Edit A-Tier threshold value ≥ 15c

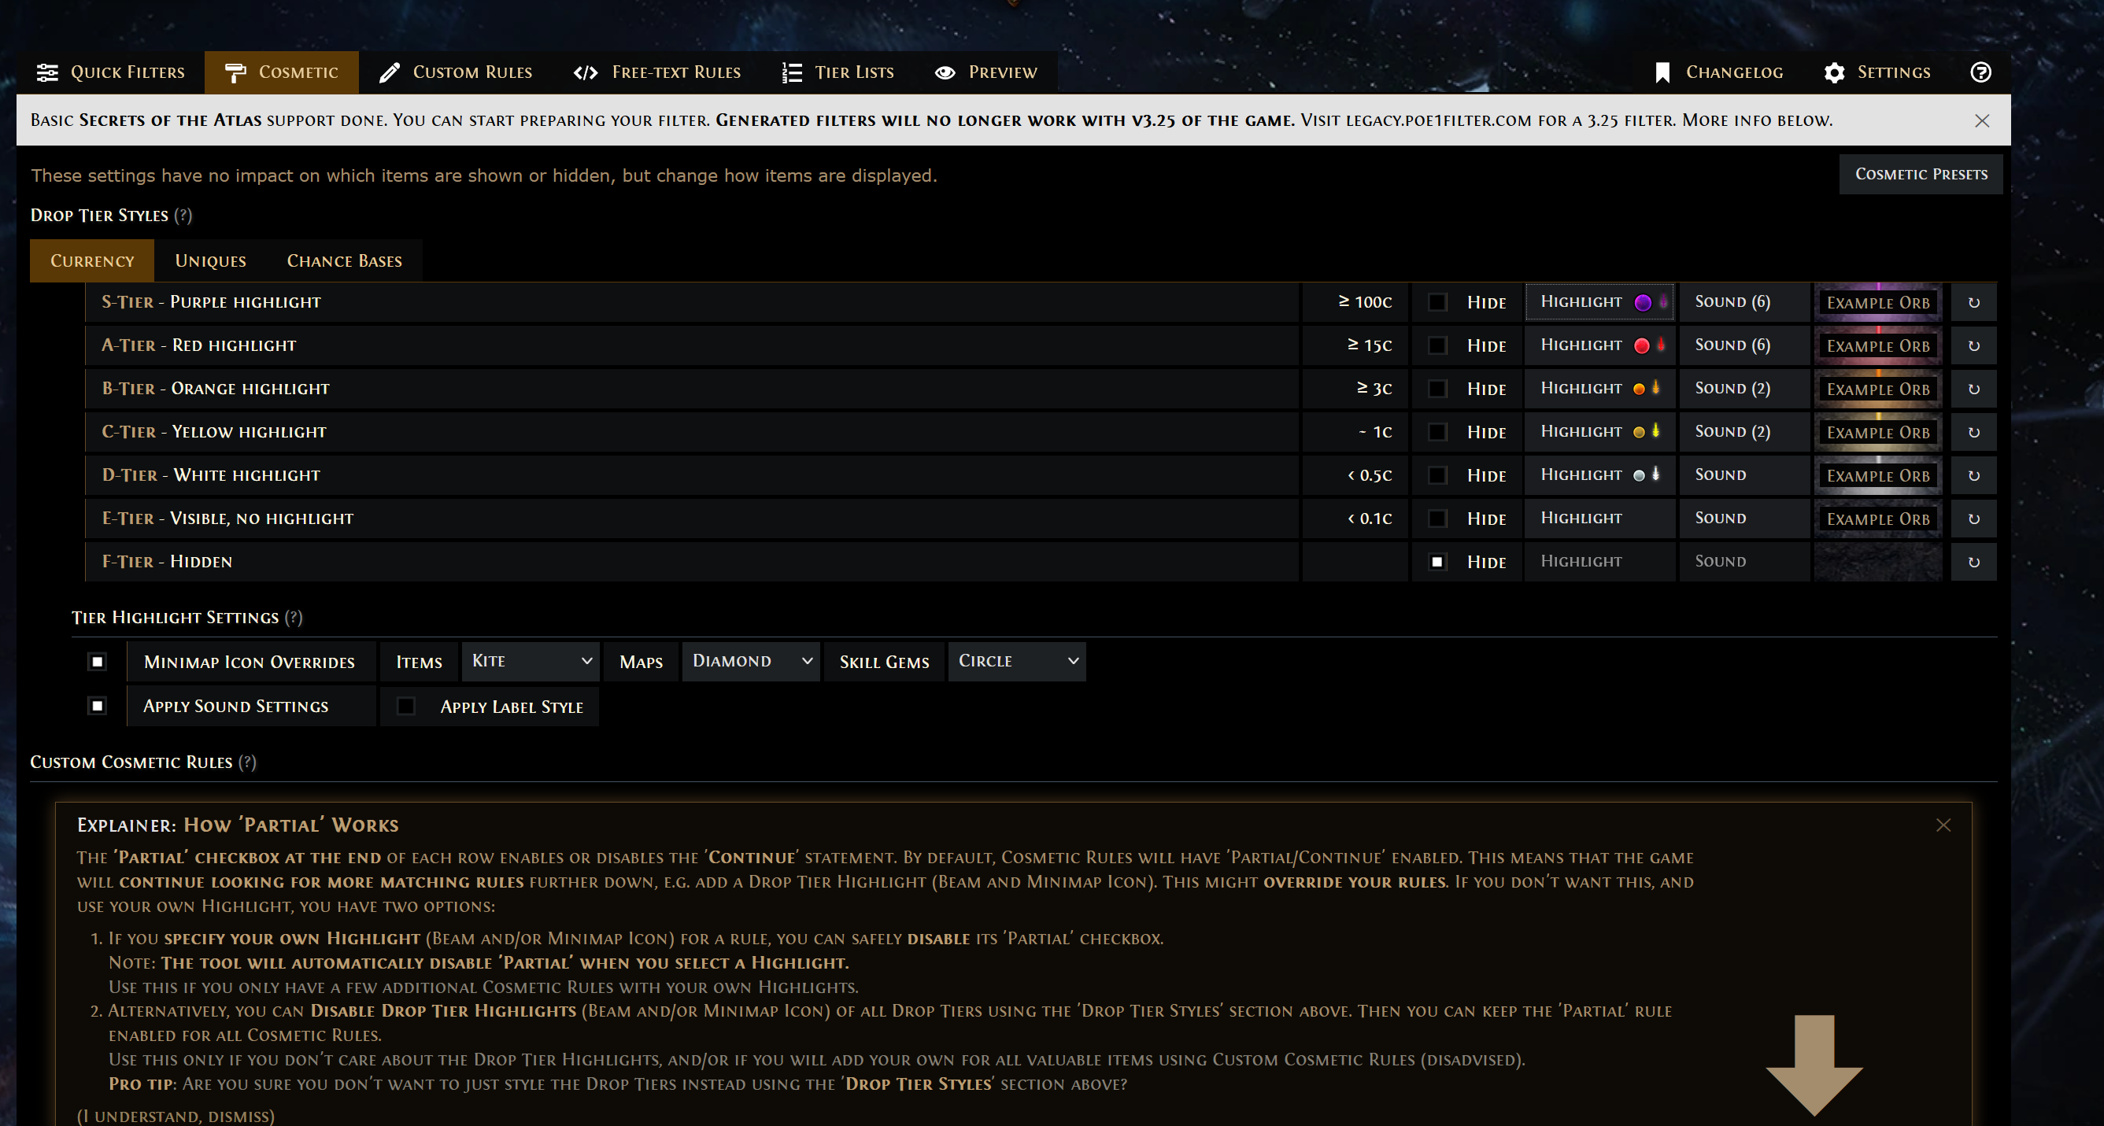[x=1355, y=346]
